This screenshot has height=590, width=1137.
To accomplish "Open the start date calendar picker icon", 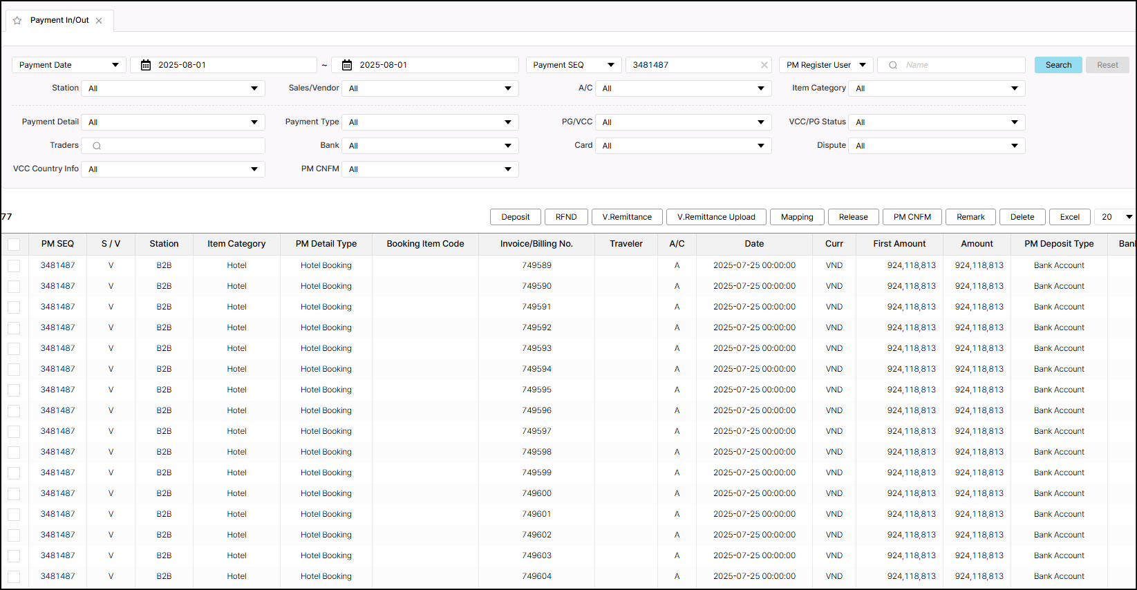I will 146,65.
